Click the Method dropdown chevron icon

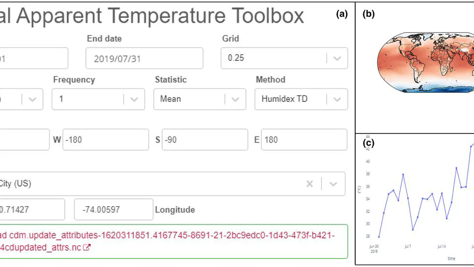pyautogui.click(x=337, y=99)
